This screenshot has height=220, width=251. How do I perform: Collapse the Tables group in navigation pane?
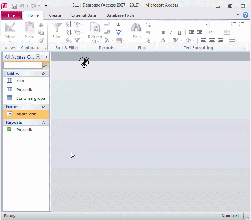coord(43,74)
